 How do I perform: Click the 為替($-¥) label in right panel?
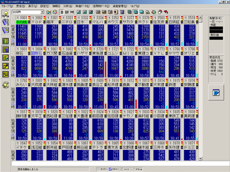[215, 18]
